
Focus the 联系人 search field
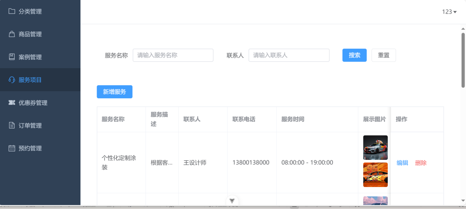tap(289, 55)
